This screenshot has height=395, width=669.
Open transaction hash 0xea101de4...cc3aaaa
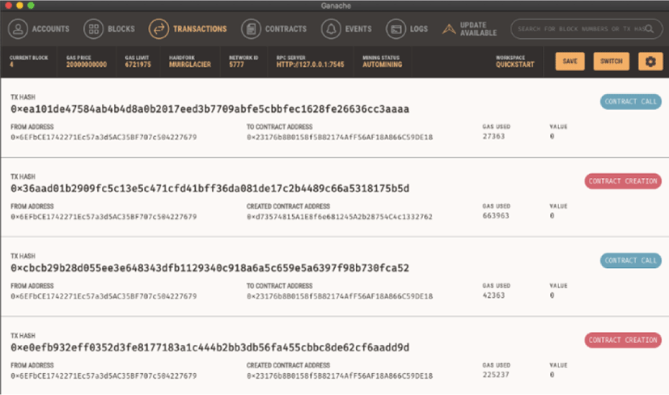tap(210, 109)
